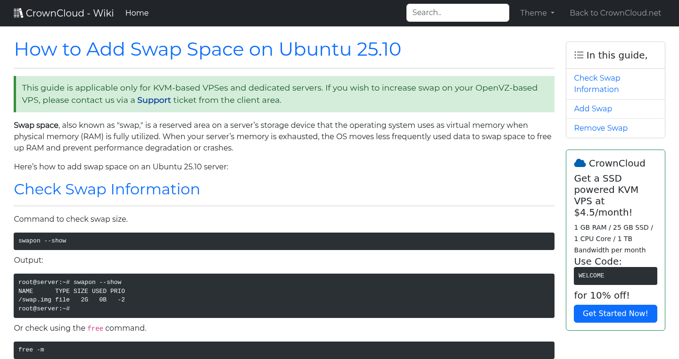Jump to Check Swap Information in sidebar
The image size is (679, 359).
point(597,83)
